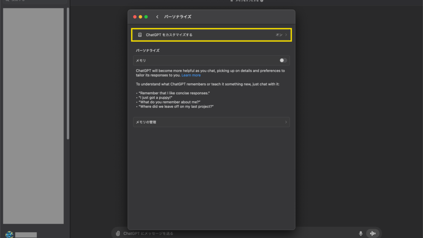Expand メモリの管理 chevron arrow
The height and width of the screenshot is (238, 423).
coord(286,122)
